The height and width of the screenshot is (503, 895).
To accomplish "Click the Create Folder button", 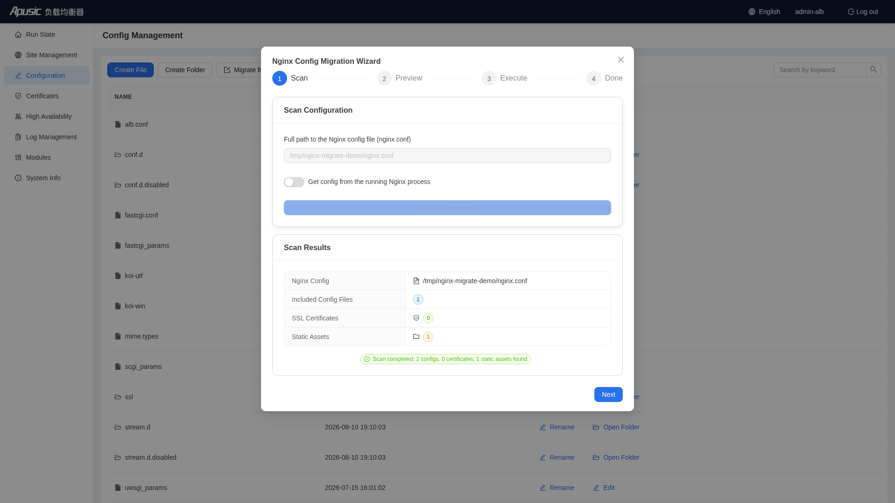I will (x=185, y=70).
